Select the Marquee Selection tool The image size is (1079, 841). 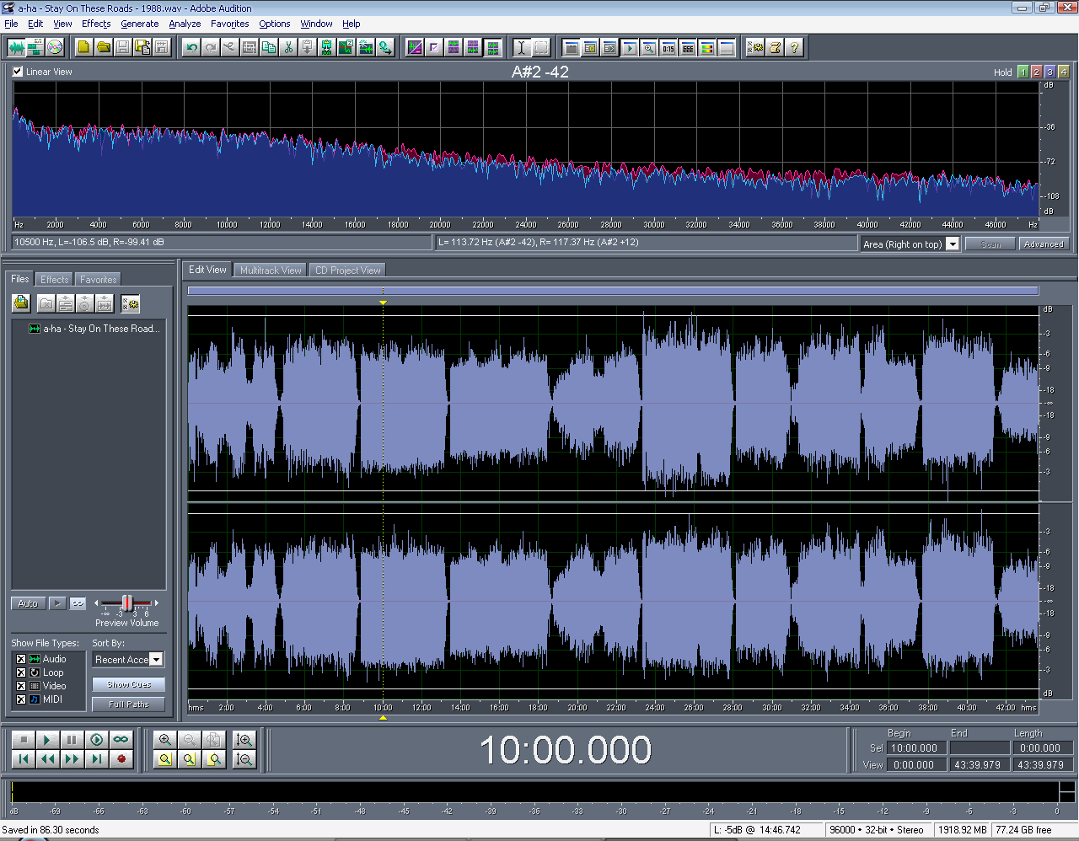point(541,48)
